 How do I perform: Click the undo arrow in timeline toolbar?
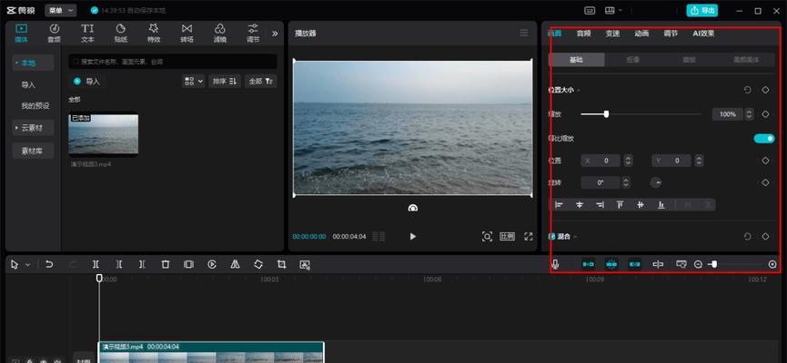(49, 264)
